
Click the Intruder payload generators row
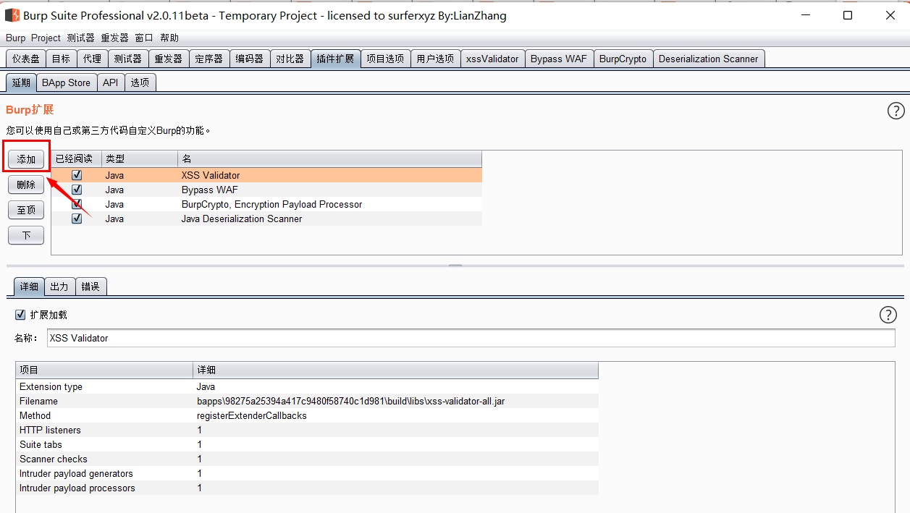click(x=307, y=473)
